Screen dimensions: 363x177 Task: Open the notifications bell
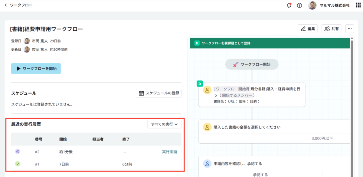(x=289, y=5)
